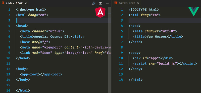Close the right index.html tab

tap(138, 3)
